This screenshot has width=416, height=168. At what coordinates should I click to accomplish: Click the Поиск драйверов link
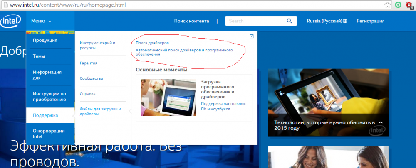[x=152, y=43]
